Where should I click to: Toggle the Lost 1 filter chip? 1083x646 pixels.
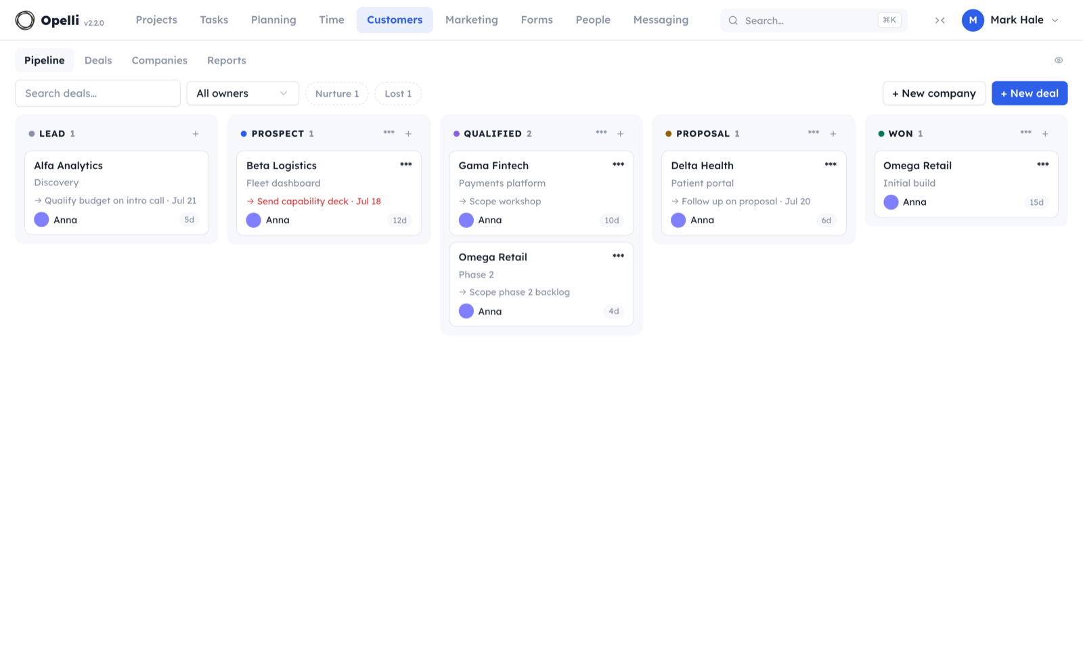(x=398, y=93)
